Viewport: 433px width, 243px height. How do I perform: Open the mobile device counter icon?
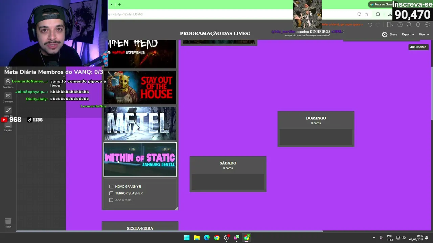(390, 25)
